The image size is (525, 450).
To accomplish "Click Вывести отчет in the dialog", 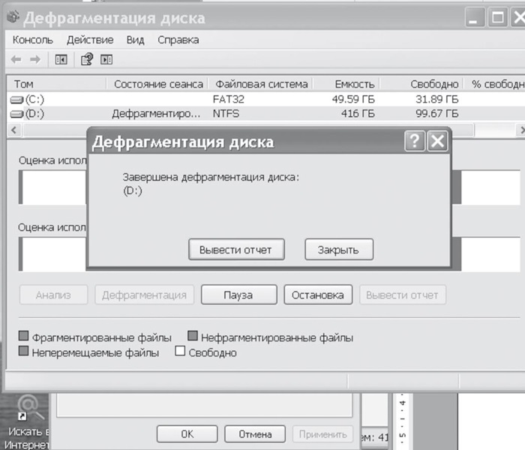I will pos(236,250).
